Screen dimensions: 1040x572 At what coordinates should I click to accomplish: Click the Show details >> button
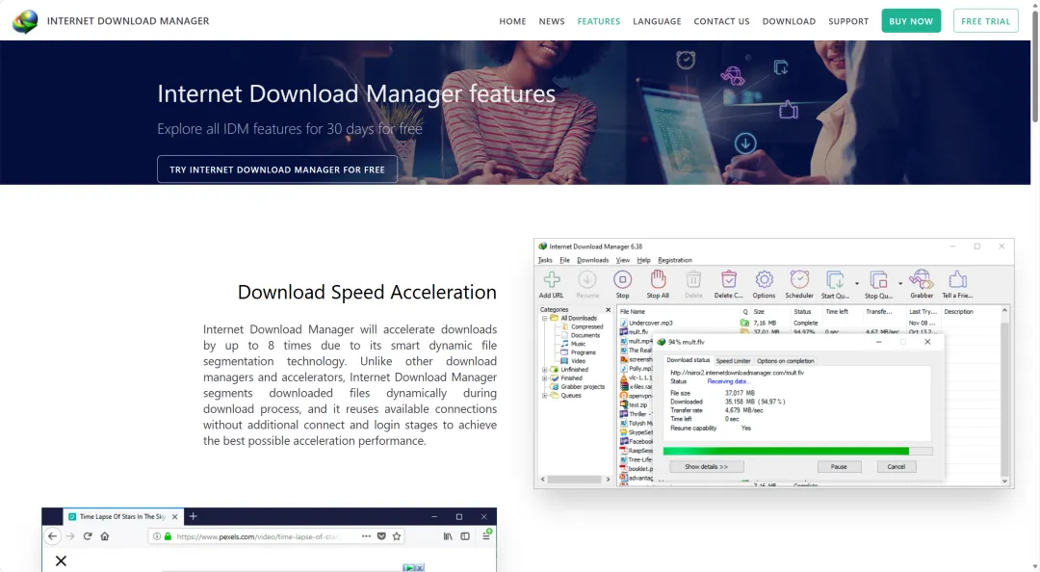(x=706, y=466)
